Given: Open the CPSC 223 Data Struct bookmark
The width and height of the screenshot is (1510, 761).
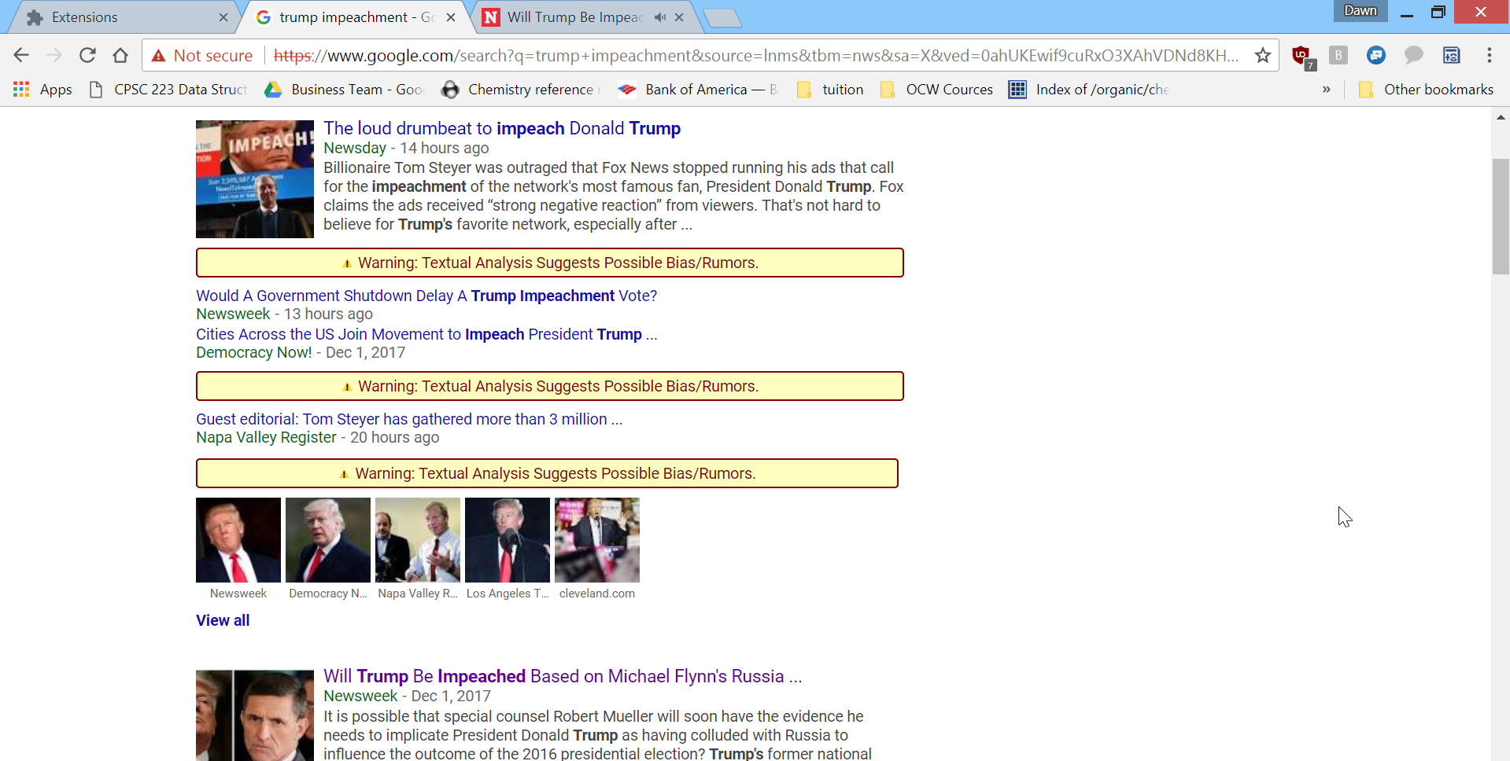Looking at the screenshot, I should [168, 90].
